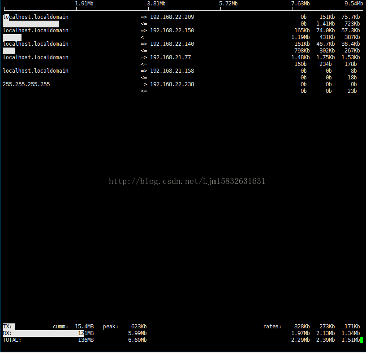Click the 74.0Kb rate value
This screenshot has height=353, width=366.
pyautogui.click(x=326, y=31)
